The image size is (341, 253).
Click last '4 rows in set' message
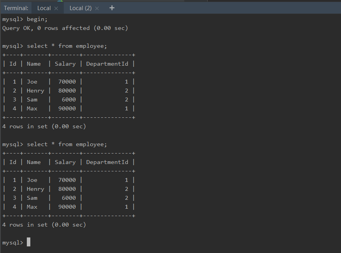pos(44,225)
